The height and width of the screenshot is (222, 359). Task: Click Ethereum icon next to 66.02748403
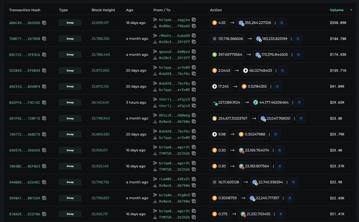click(246, 71)
